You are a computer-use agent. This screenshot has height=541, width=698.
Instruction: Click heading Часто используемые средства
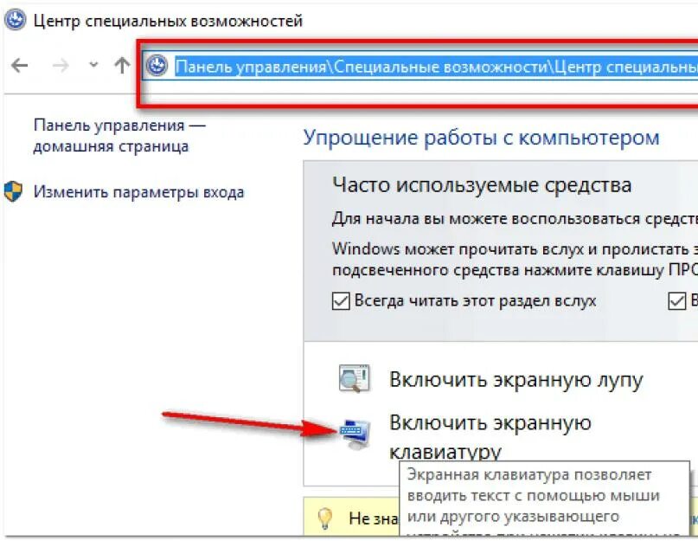tap(482, 185)
